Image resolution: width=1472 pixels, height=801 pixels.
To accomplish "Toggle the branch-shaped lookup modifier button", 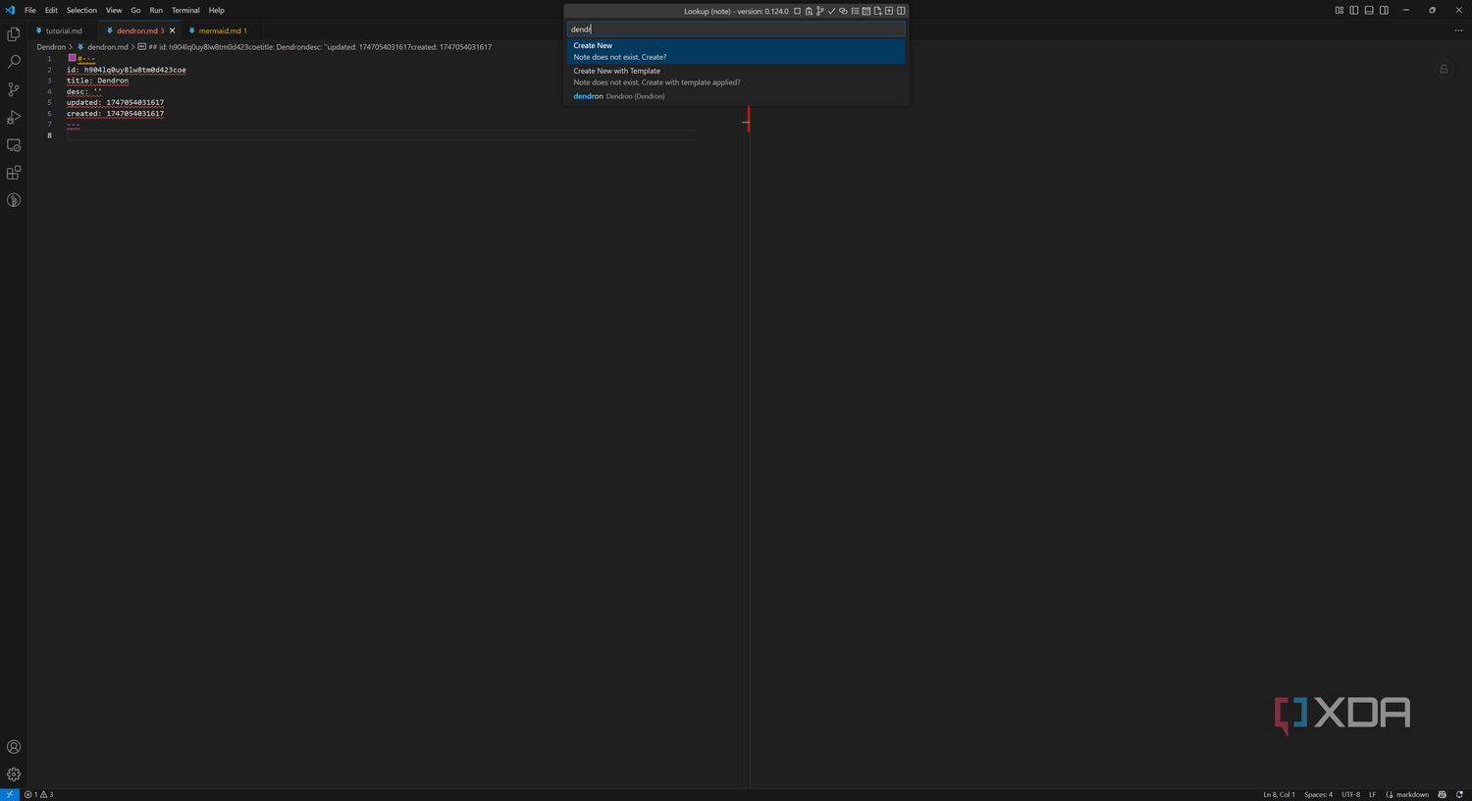I will 820,11.
